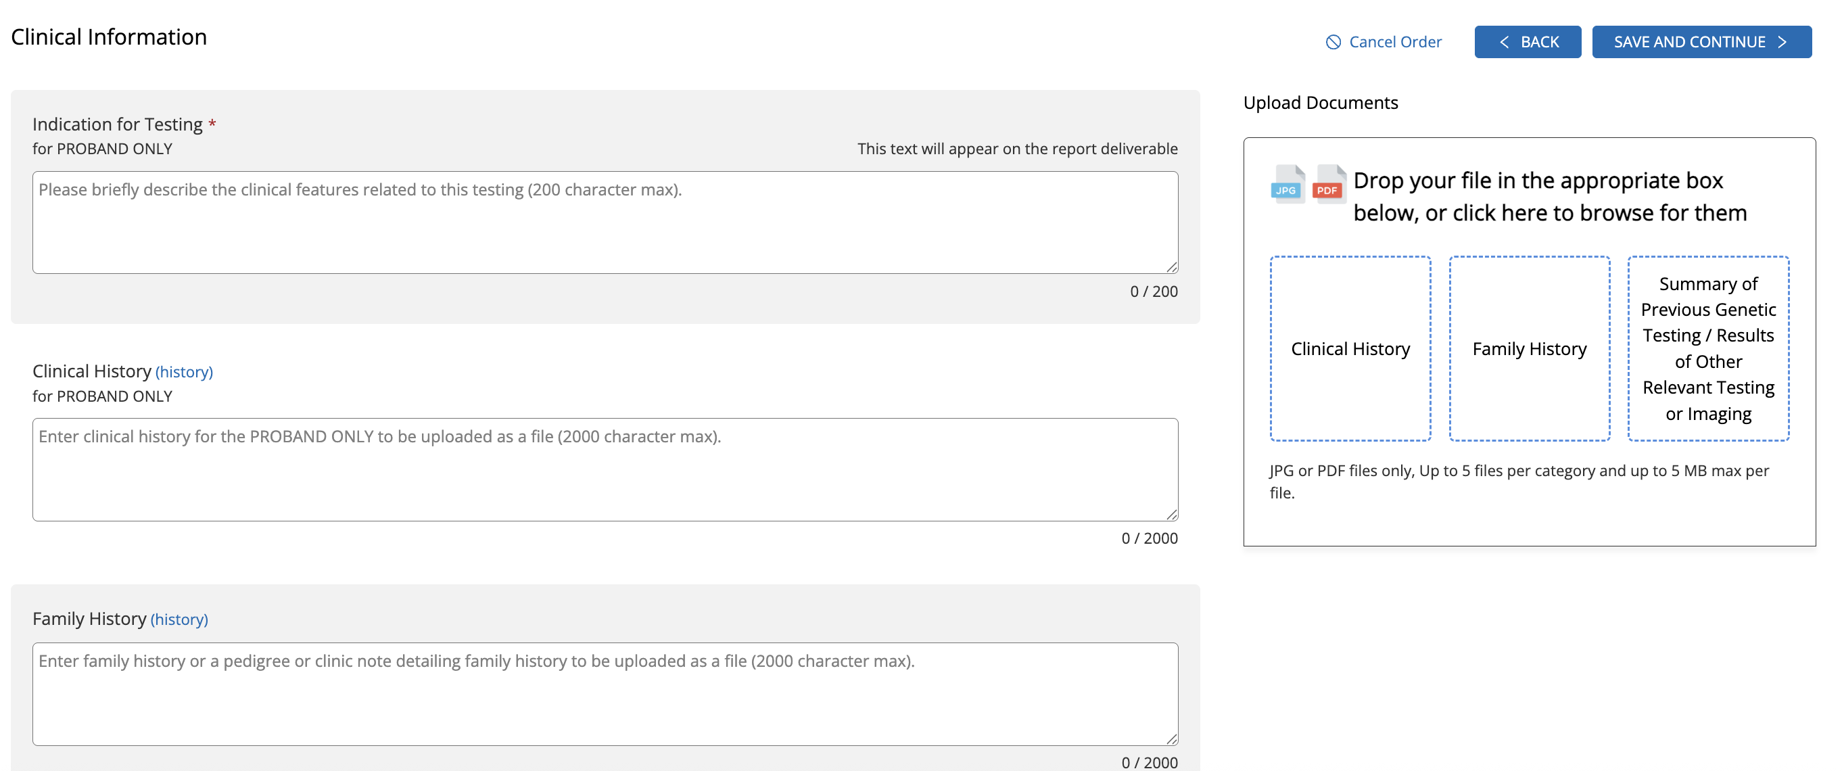This screenshot has width=1842, height=771.
Task: Click 'for PROBAND ONLY' under Indication for Testing
Action: coord(102,149)
